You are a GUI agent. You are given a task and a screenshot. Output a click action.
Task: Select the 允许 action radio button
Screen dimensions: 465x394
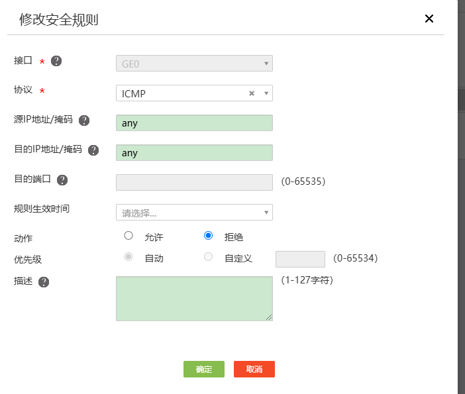[129, 236]
